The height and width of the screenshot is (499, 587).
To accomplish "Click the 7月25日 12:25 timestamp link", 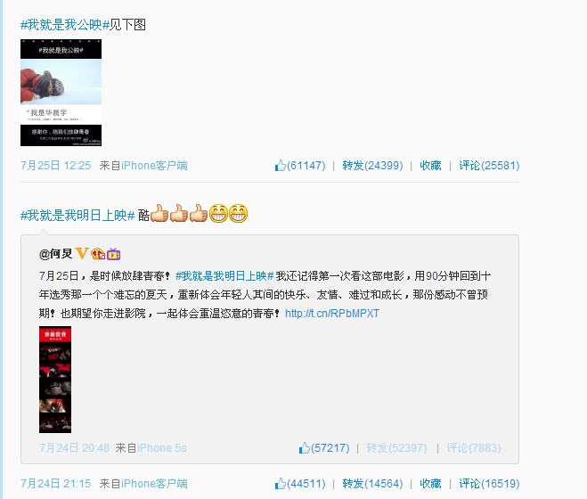I will (x=56, y=165).
